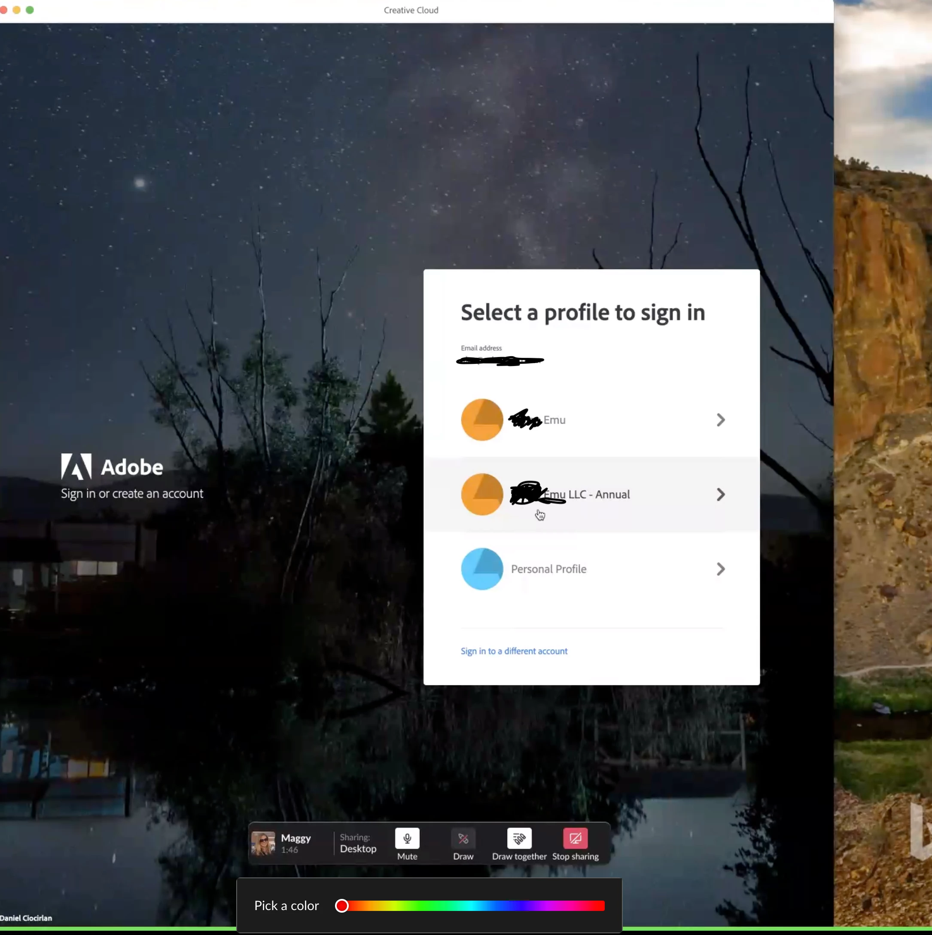The width and height of the screenshot is (932, 935).
Task: Open Sign in to a different account
Action: 514,651
